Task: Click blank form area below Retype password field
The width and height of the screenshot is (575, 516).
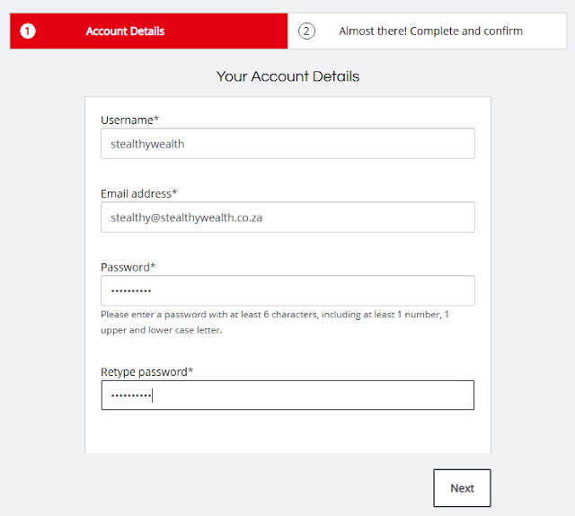Action: pos(287,433)
